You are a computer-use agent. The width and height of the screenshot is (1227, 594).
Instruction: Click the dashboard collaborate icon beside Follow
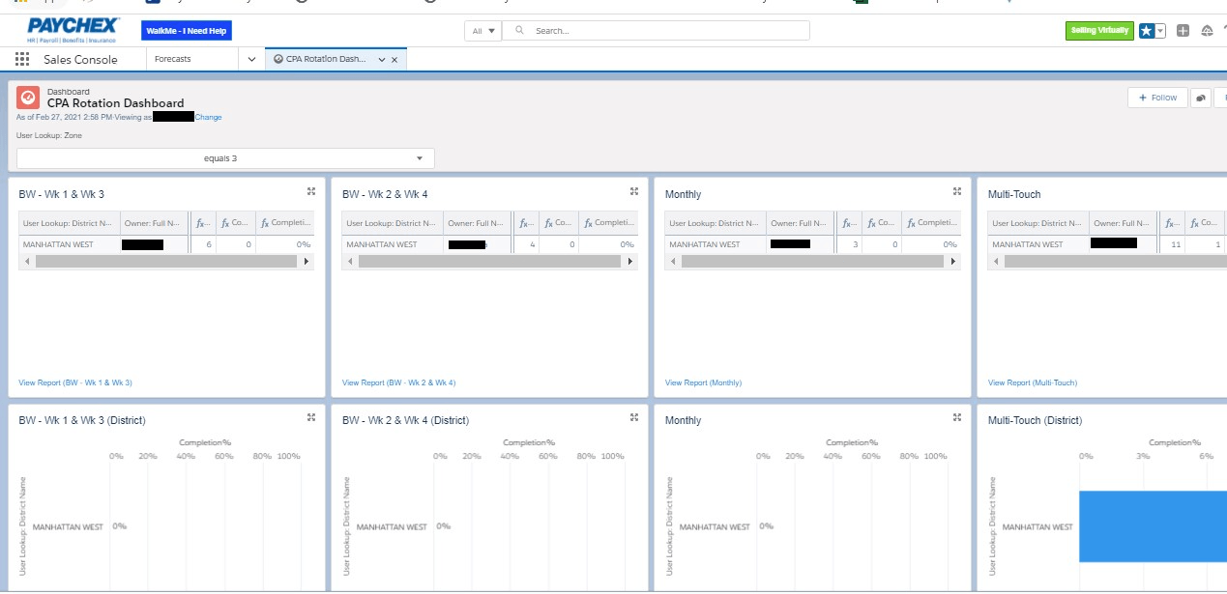1200,98
